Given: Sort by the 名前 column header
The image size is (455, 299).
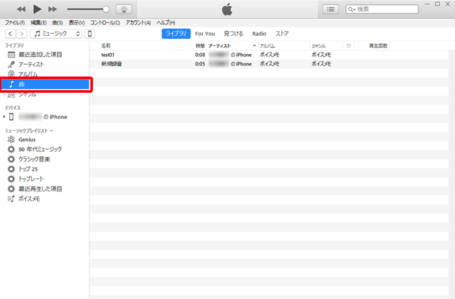Looking at the screenshot, I should (x=141, y=46).
